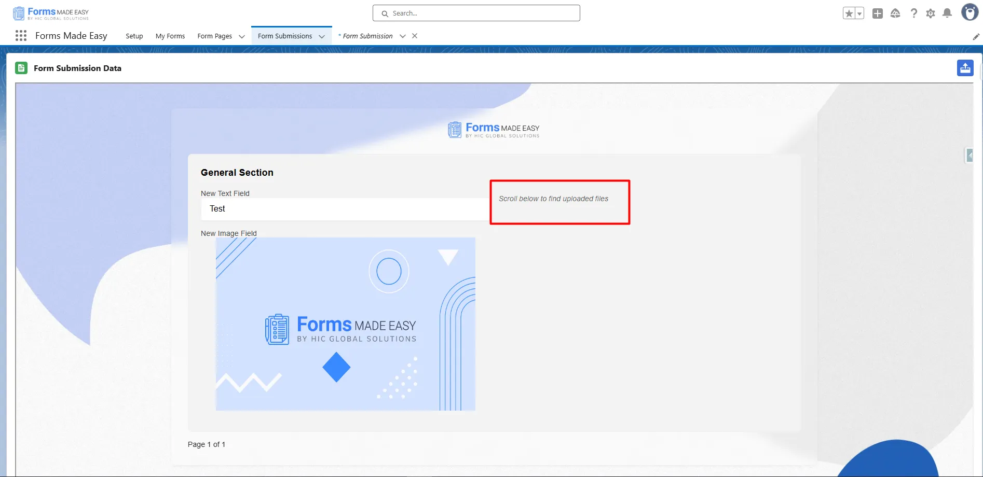Open the user profile avatar
Screen dimensions: 983x477
[x=969, y=12]
